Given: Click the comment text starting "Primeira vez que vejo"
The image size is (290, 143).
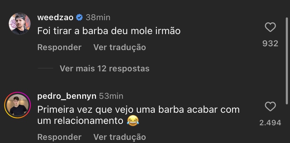Looking at the screenshot, I should [x=138, y=110].
